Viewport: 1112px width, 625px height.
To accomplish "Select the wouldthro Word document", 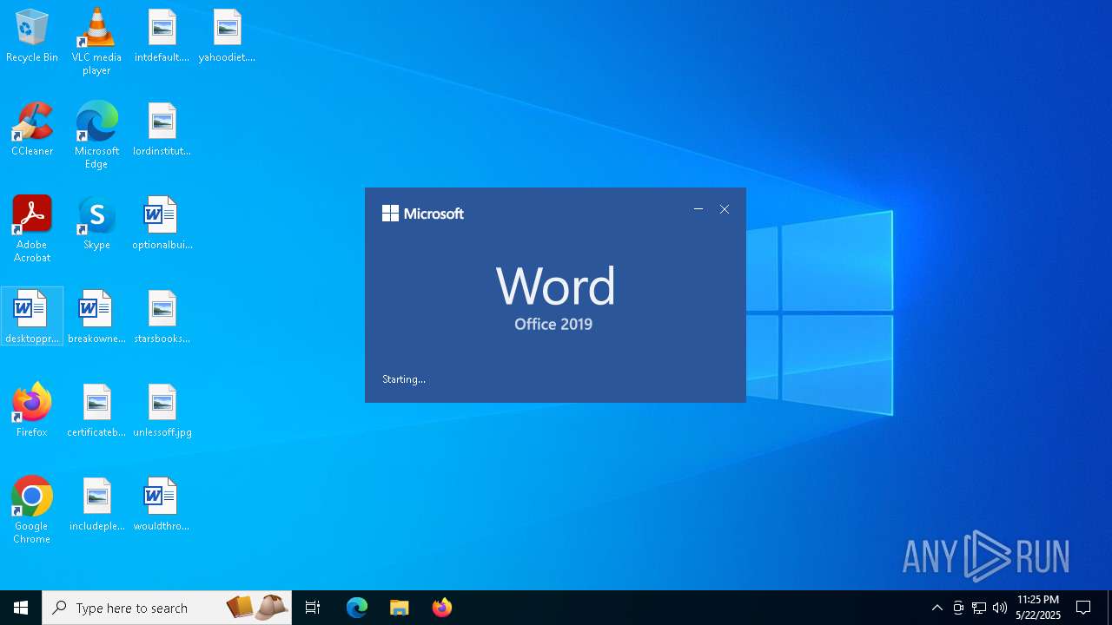I will coord(162,505).
